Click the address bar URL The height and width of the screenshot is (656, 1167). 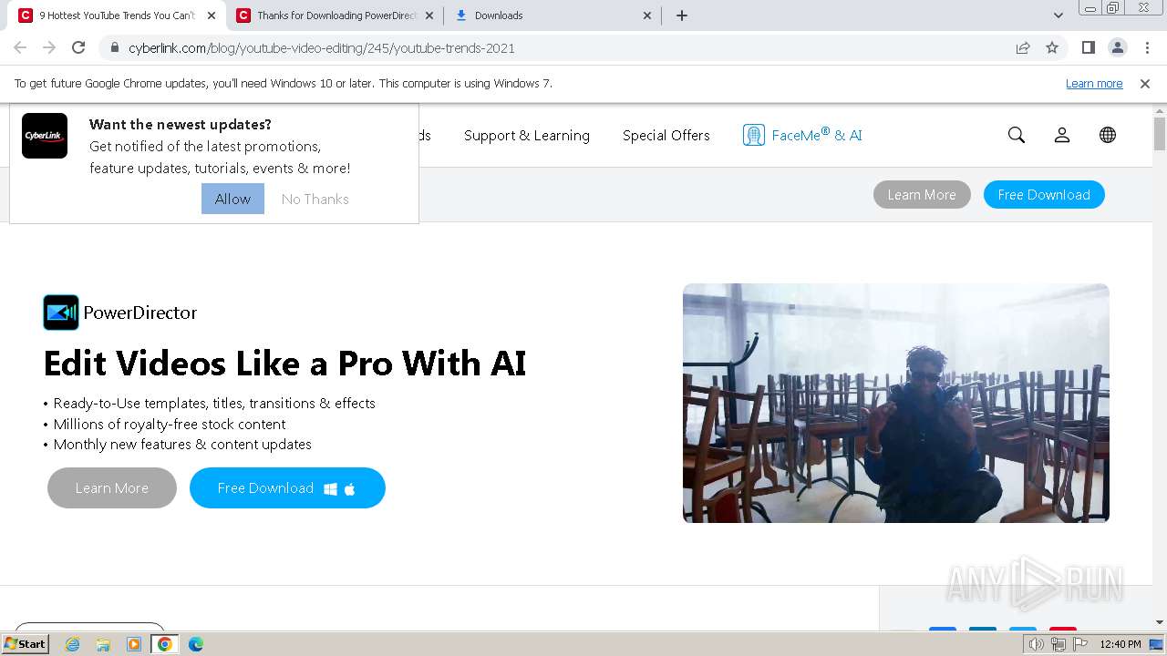(322, 48)
